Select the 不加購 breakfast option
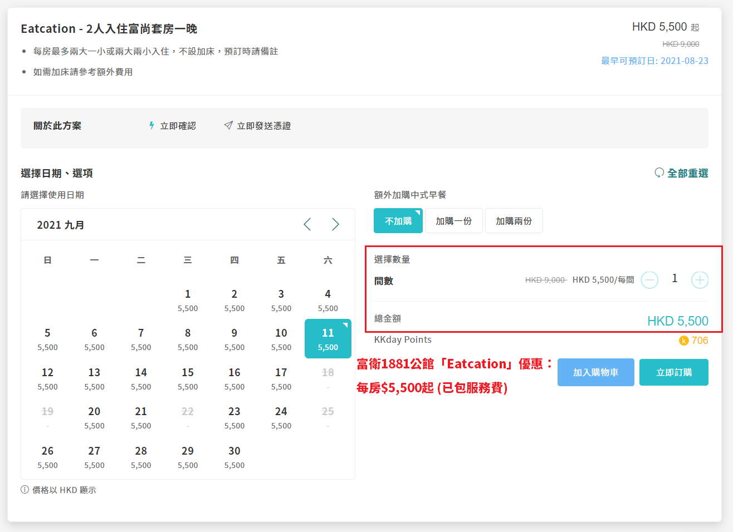 398,221
